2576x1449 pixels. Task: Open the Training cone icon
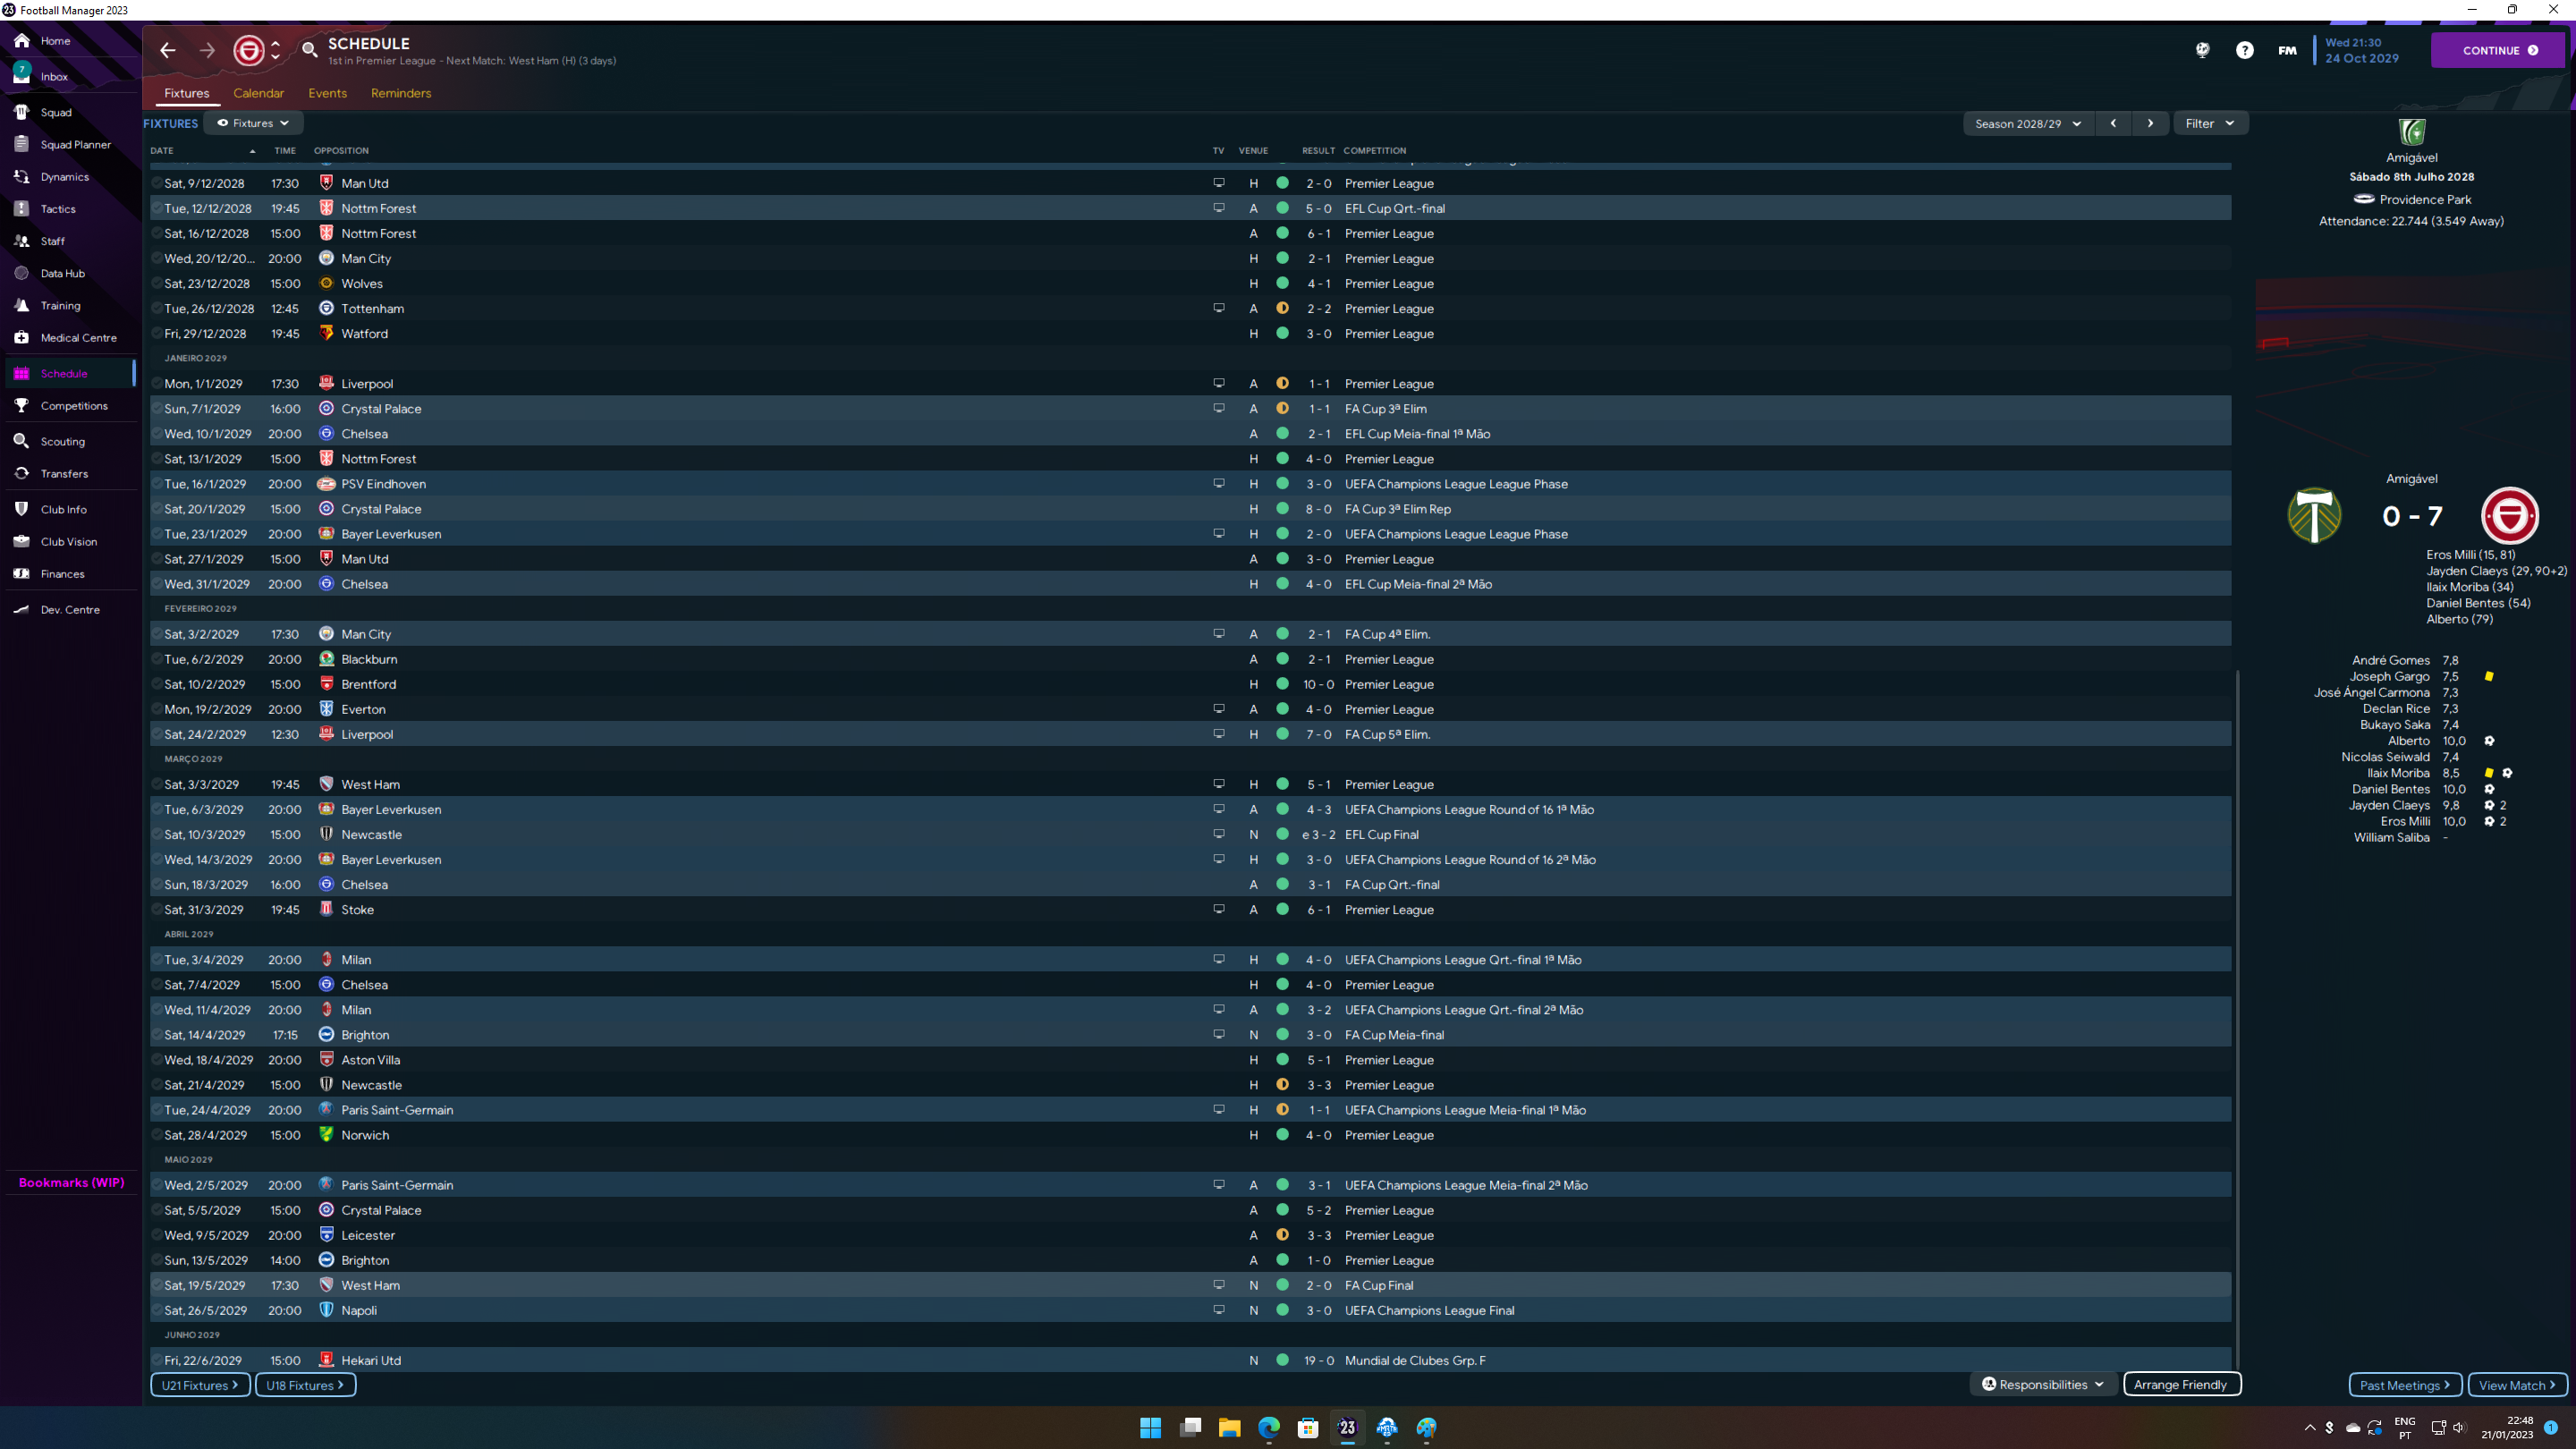pos(21,305)
